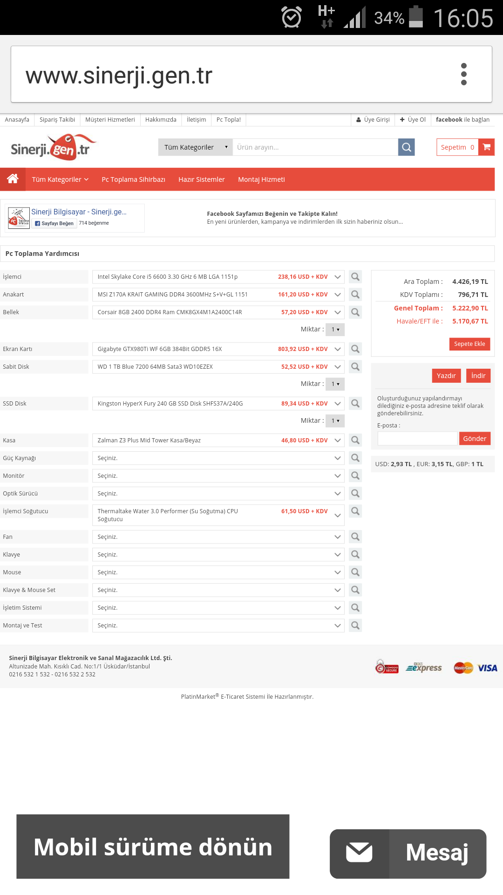Open the Güç Kaynağı Seçiniz dropdown
Screen dimensions: 503x895
click(218, 458)
